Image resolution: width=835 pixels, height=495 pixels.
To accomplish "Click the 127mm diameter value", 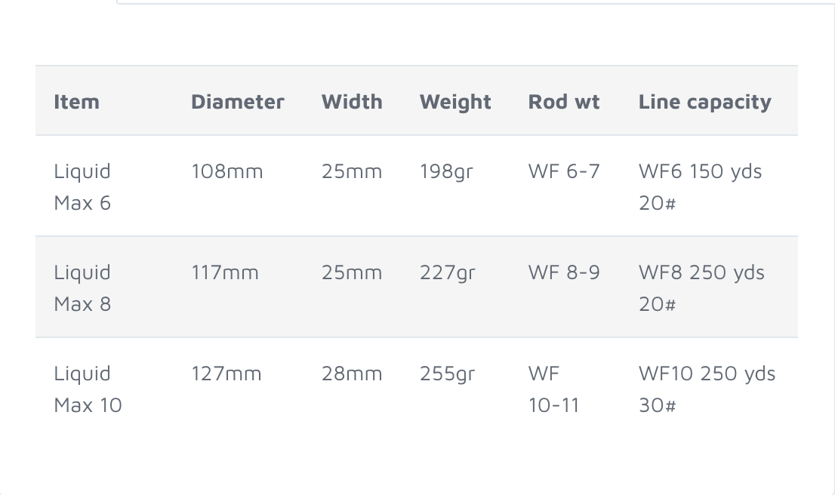I will [226, 374].
